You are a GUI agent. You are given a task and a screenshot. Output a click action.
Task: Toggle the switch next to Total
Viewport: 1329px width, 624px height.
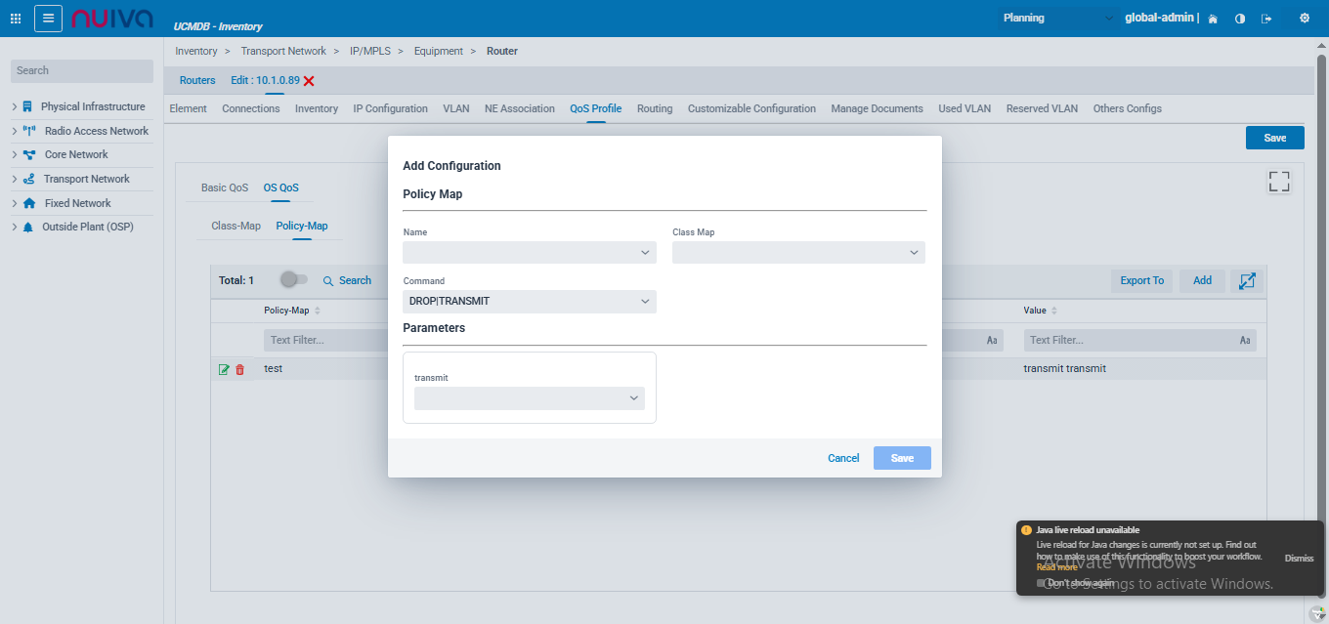coord(293,280)
